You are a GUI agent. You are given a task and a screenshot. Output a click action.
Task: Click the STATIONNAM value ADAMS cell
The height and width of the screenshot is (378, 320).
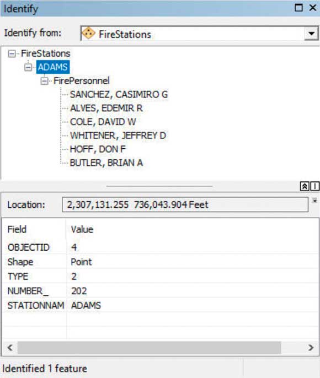193,305
